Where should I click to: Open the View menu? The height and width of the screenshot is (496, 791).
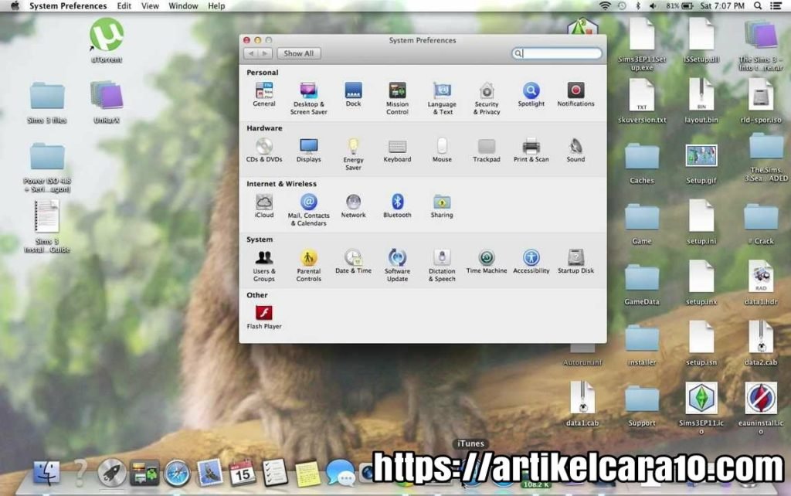tap(149, 5)
